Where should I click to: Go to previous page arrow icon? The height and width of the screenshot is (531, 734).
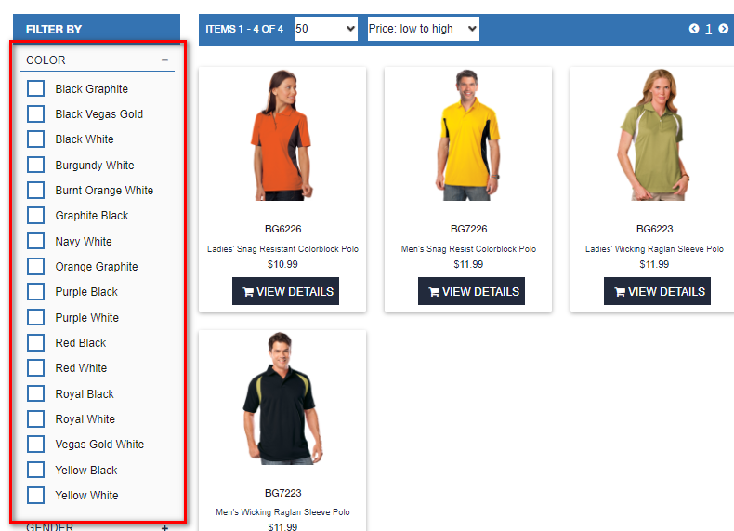(694, 29)
